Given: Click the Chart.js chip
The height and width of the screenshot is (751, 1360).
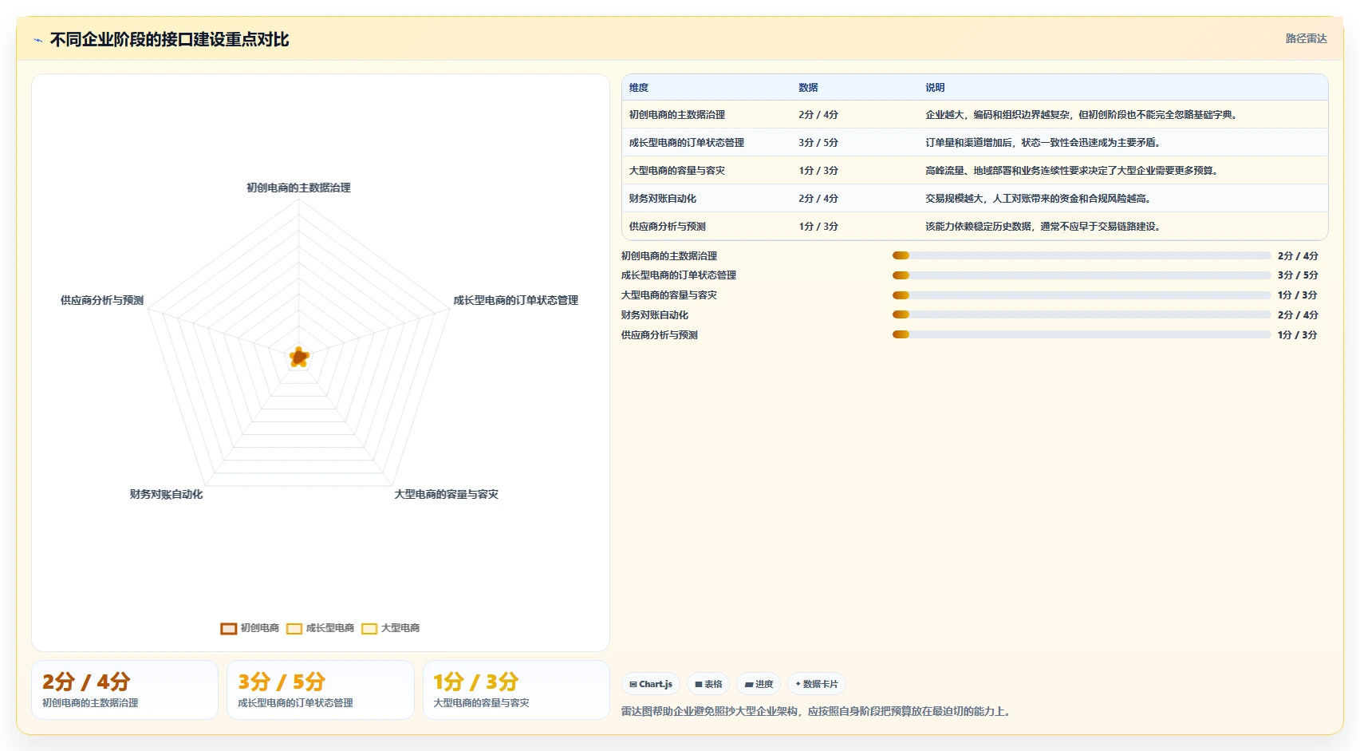Looking at the screenshot, I should (x=651, y=684).
